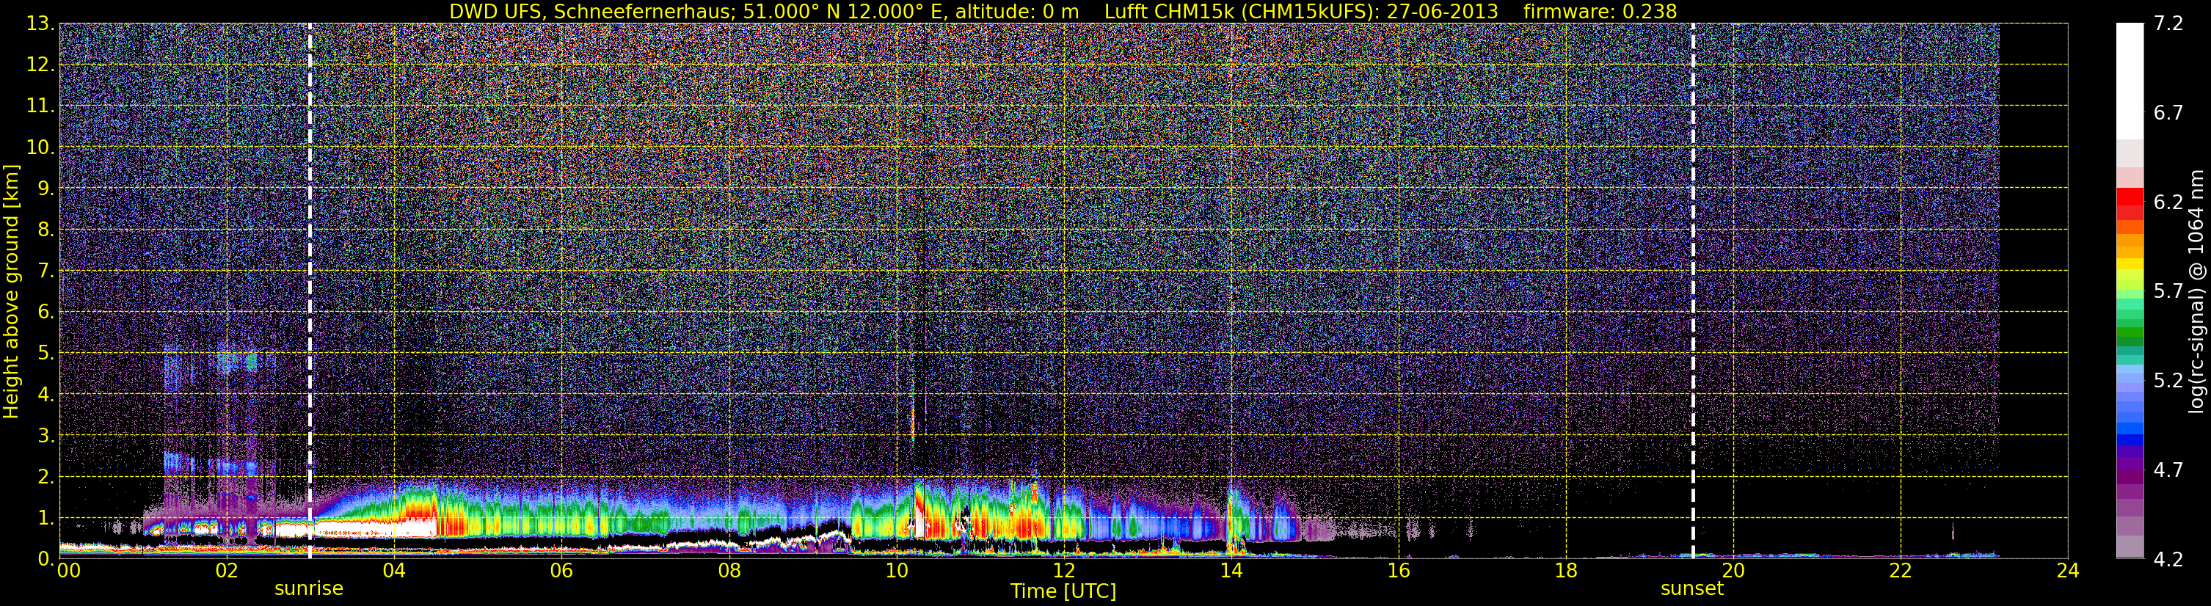Click the white top of the colorbar
2211x606 pixels.
(2130, 81)
